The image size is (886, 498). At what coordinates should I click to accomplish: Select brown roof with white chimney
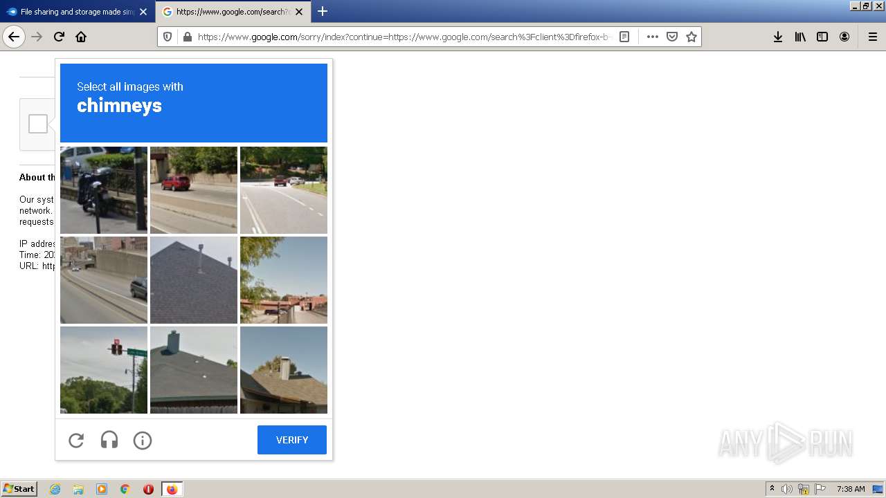point(284,370)
